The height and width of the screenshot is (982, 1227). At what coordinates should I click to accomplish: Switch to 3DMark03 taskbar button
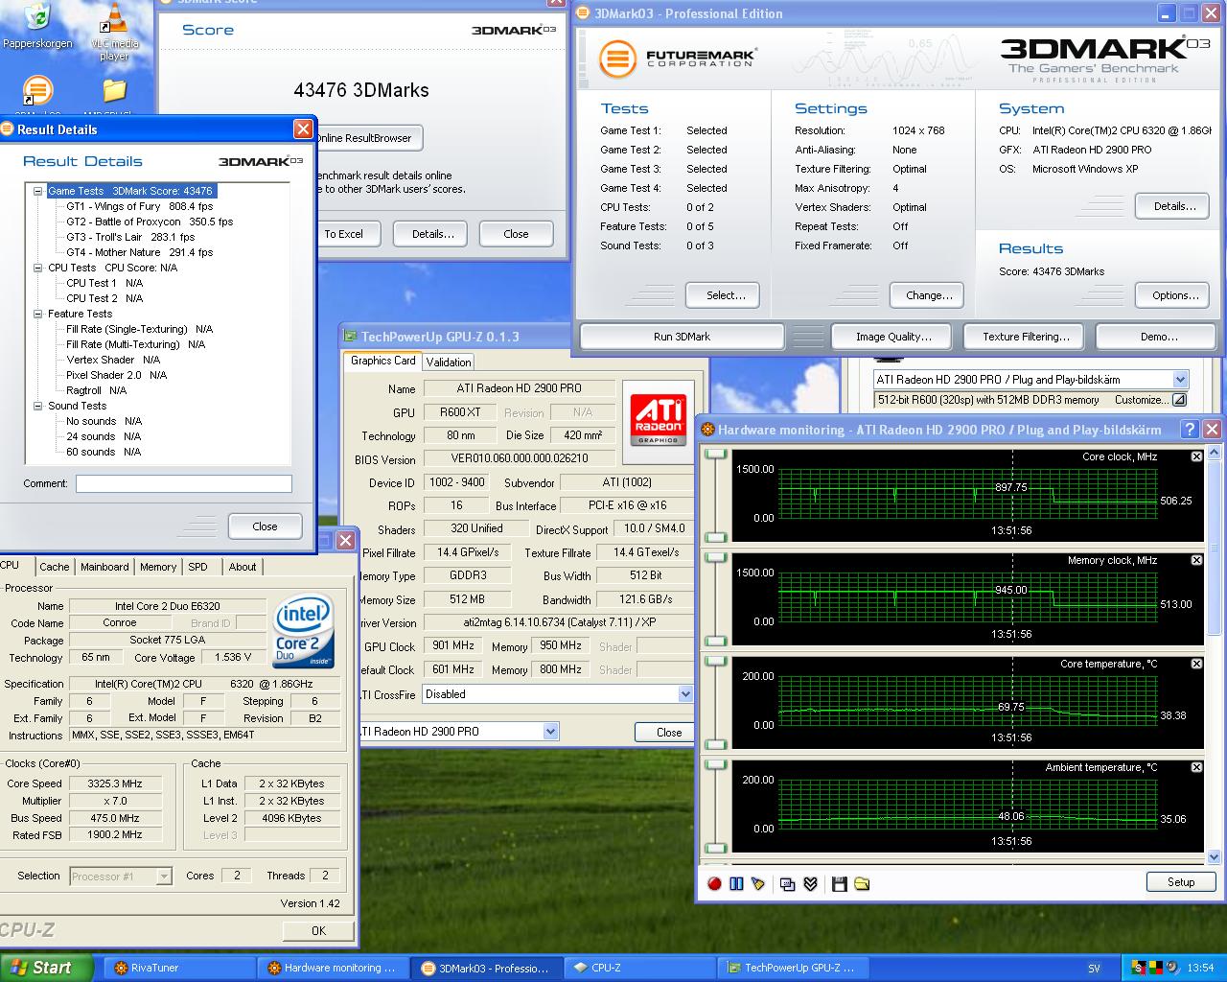[487, 968]
